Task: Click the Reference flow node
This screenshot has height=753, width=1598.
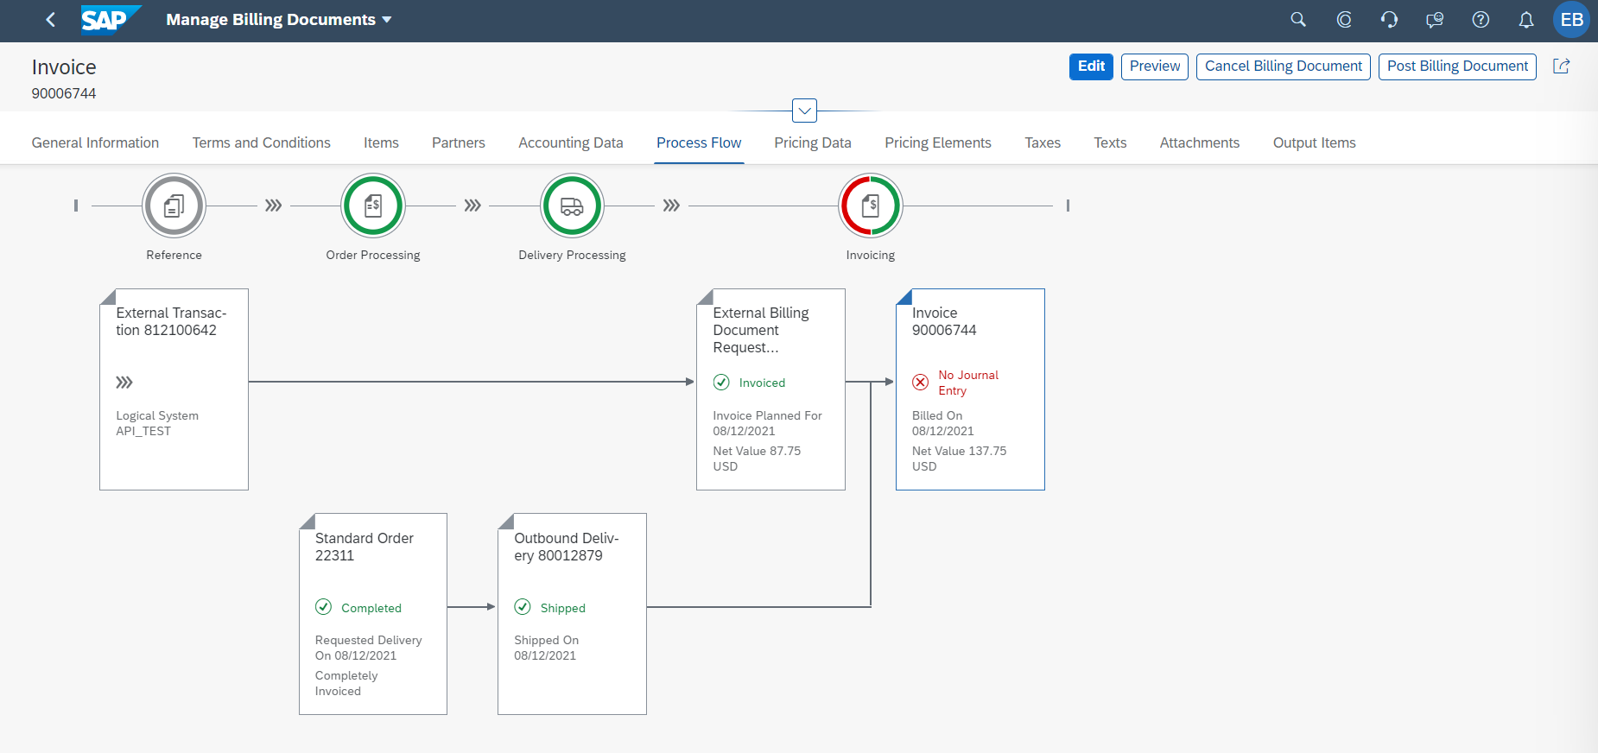Action: point(174,206)
